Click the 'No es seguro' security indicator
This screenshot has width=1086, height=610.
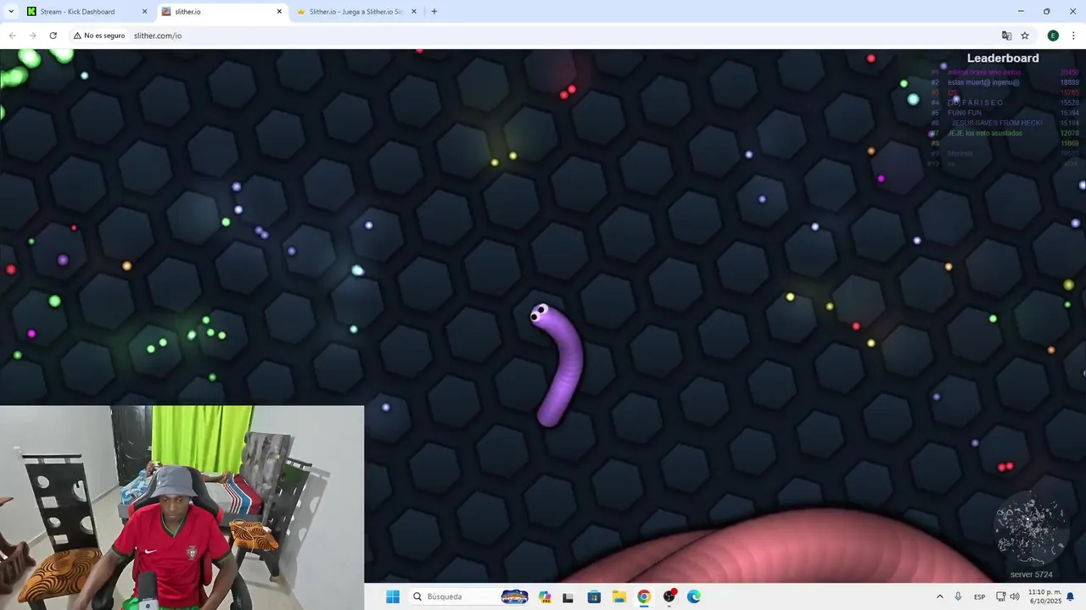[99, 36]
